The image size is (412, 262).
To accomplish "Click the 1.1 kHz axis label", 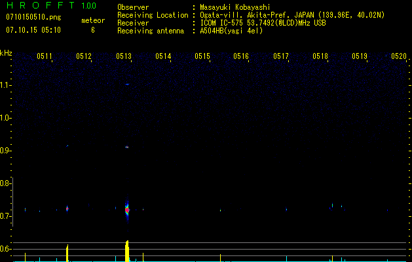I will pos(5,85).
